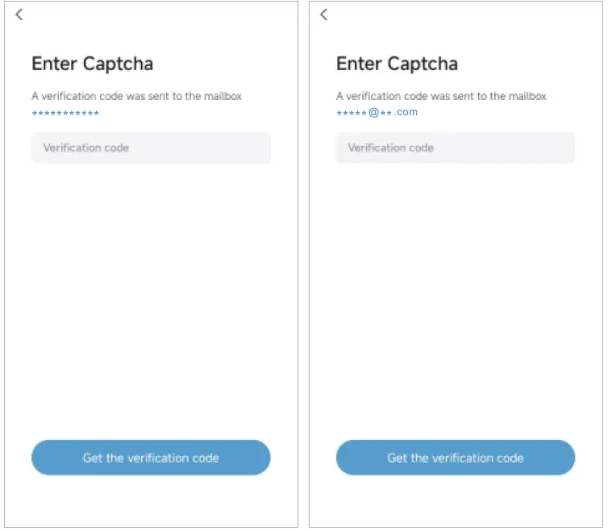Viewport: 612px width, 531px height.
Task: Click the verification message text on left screen
Action: tap(136, 96)
